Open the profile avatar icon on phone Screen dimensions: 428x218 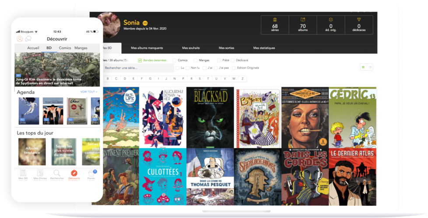pos(20,39)
